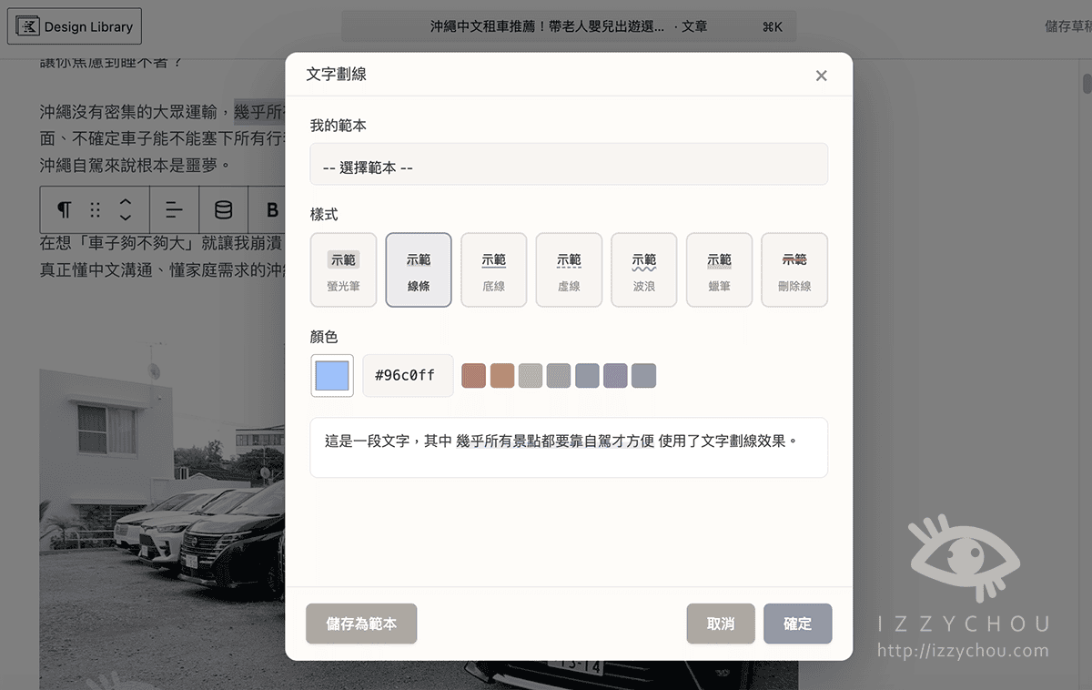This screenshot has width=1092, height=690.
Task: Select the 蠟筆 crayon style
Action: (719, 270)
